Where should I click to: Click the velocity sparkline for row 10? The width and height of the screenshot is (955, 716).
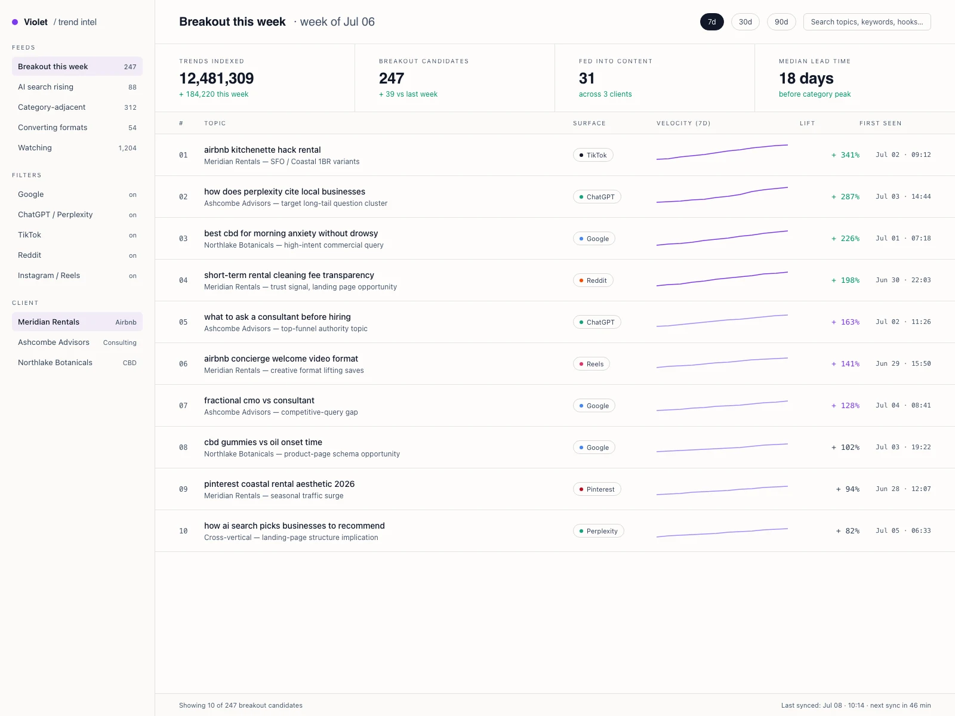click(722, 532)
